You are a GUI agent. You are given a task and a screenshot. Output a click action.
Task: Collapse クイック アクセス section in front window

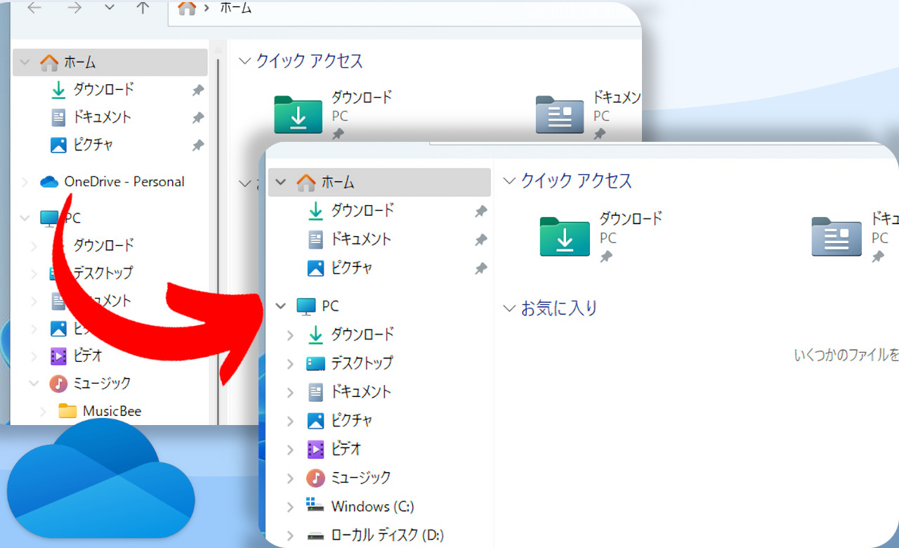click(510, 181)
